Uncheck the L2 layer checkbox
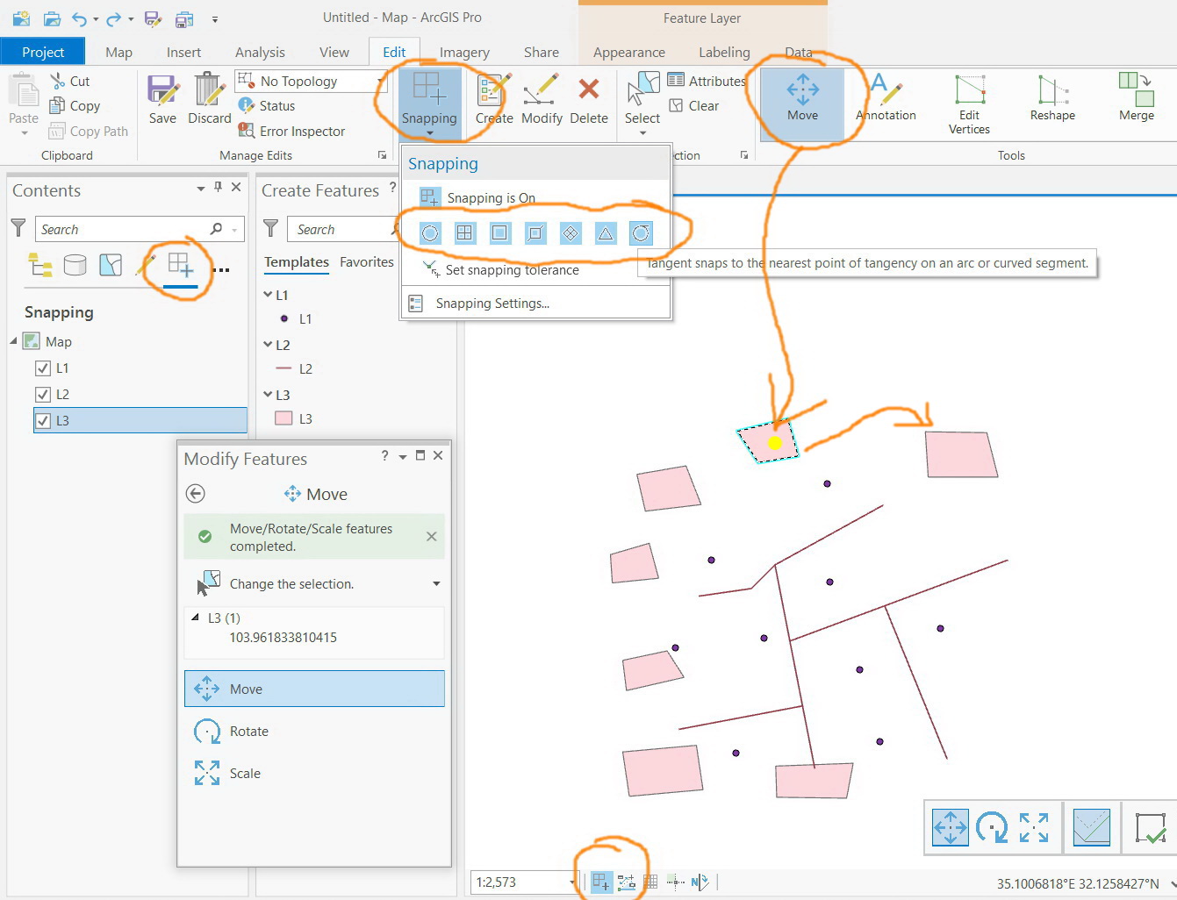The image size is (1177, 900). tap(43, 395)
